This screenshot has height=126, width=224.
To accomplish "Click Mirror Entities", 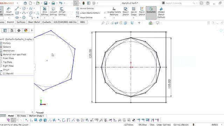I will pos(85,8).
